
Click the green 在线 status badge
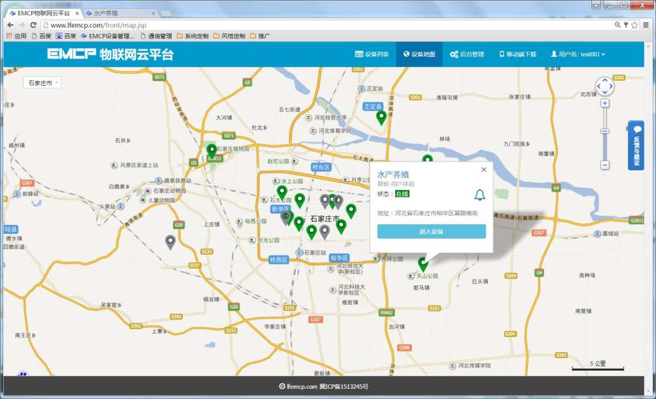click(x=402, y=193)
